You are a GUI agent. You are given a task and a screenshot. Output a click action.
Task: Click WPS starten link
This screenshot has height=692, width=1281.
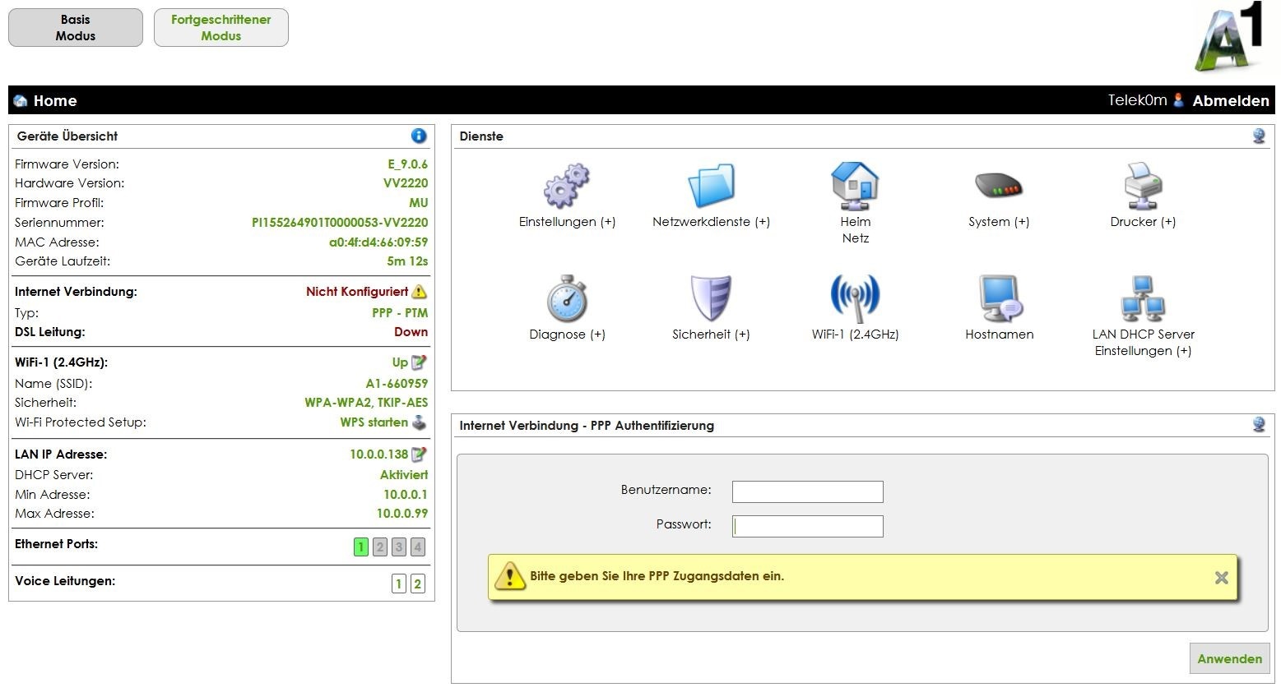[x=374, y=422]
